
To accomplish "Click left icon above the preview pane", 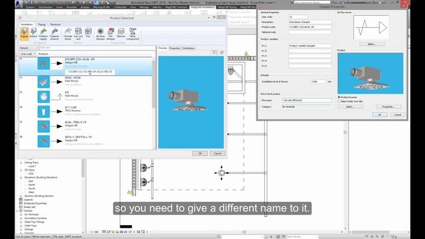I will click(214, 52).
